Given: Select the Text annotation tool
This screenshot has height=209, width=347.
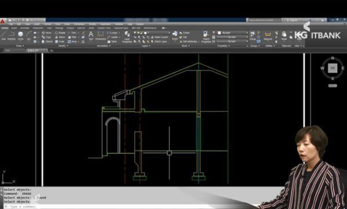Looking at the screenshot, I should 91,35.
